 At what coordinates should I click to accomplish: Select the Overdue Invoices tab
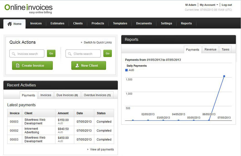tap(97, 95)
